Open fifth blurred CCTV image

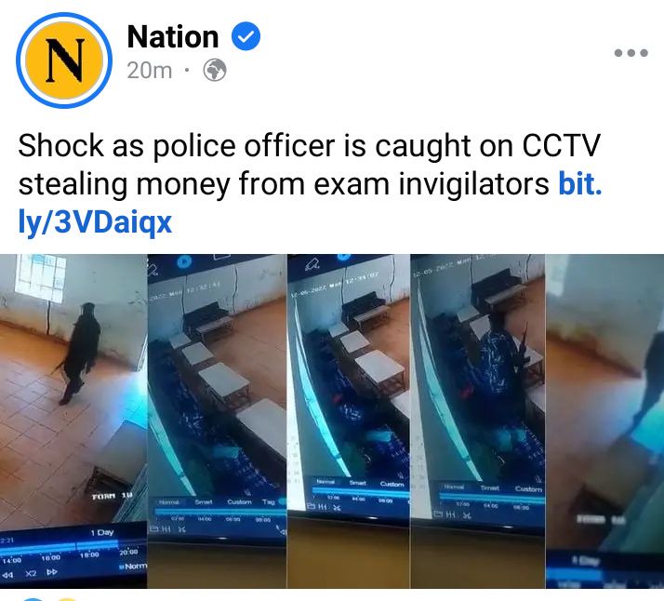[604, 421]
